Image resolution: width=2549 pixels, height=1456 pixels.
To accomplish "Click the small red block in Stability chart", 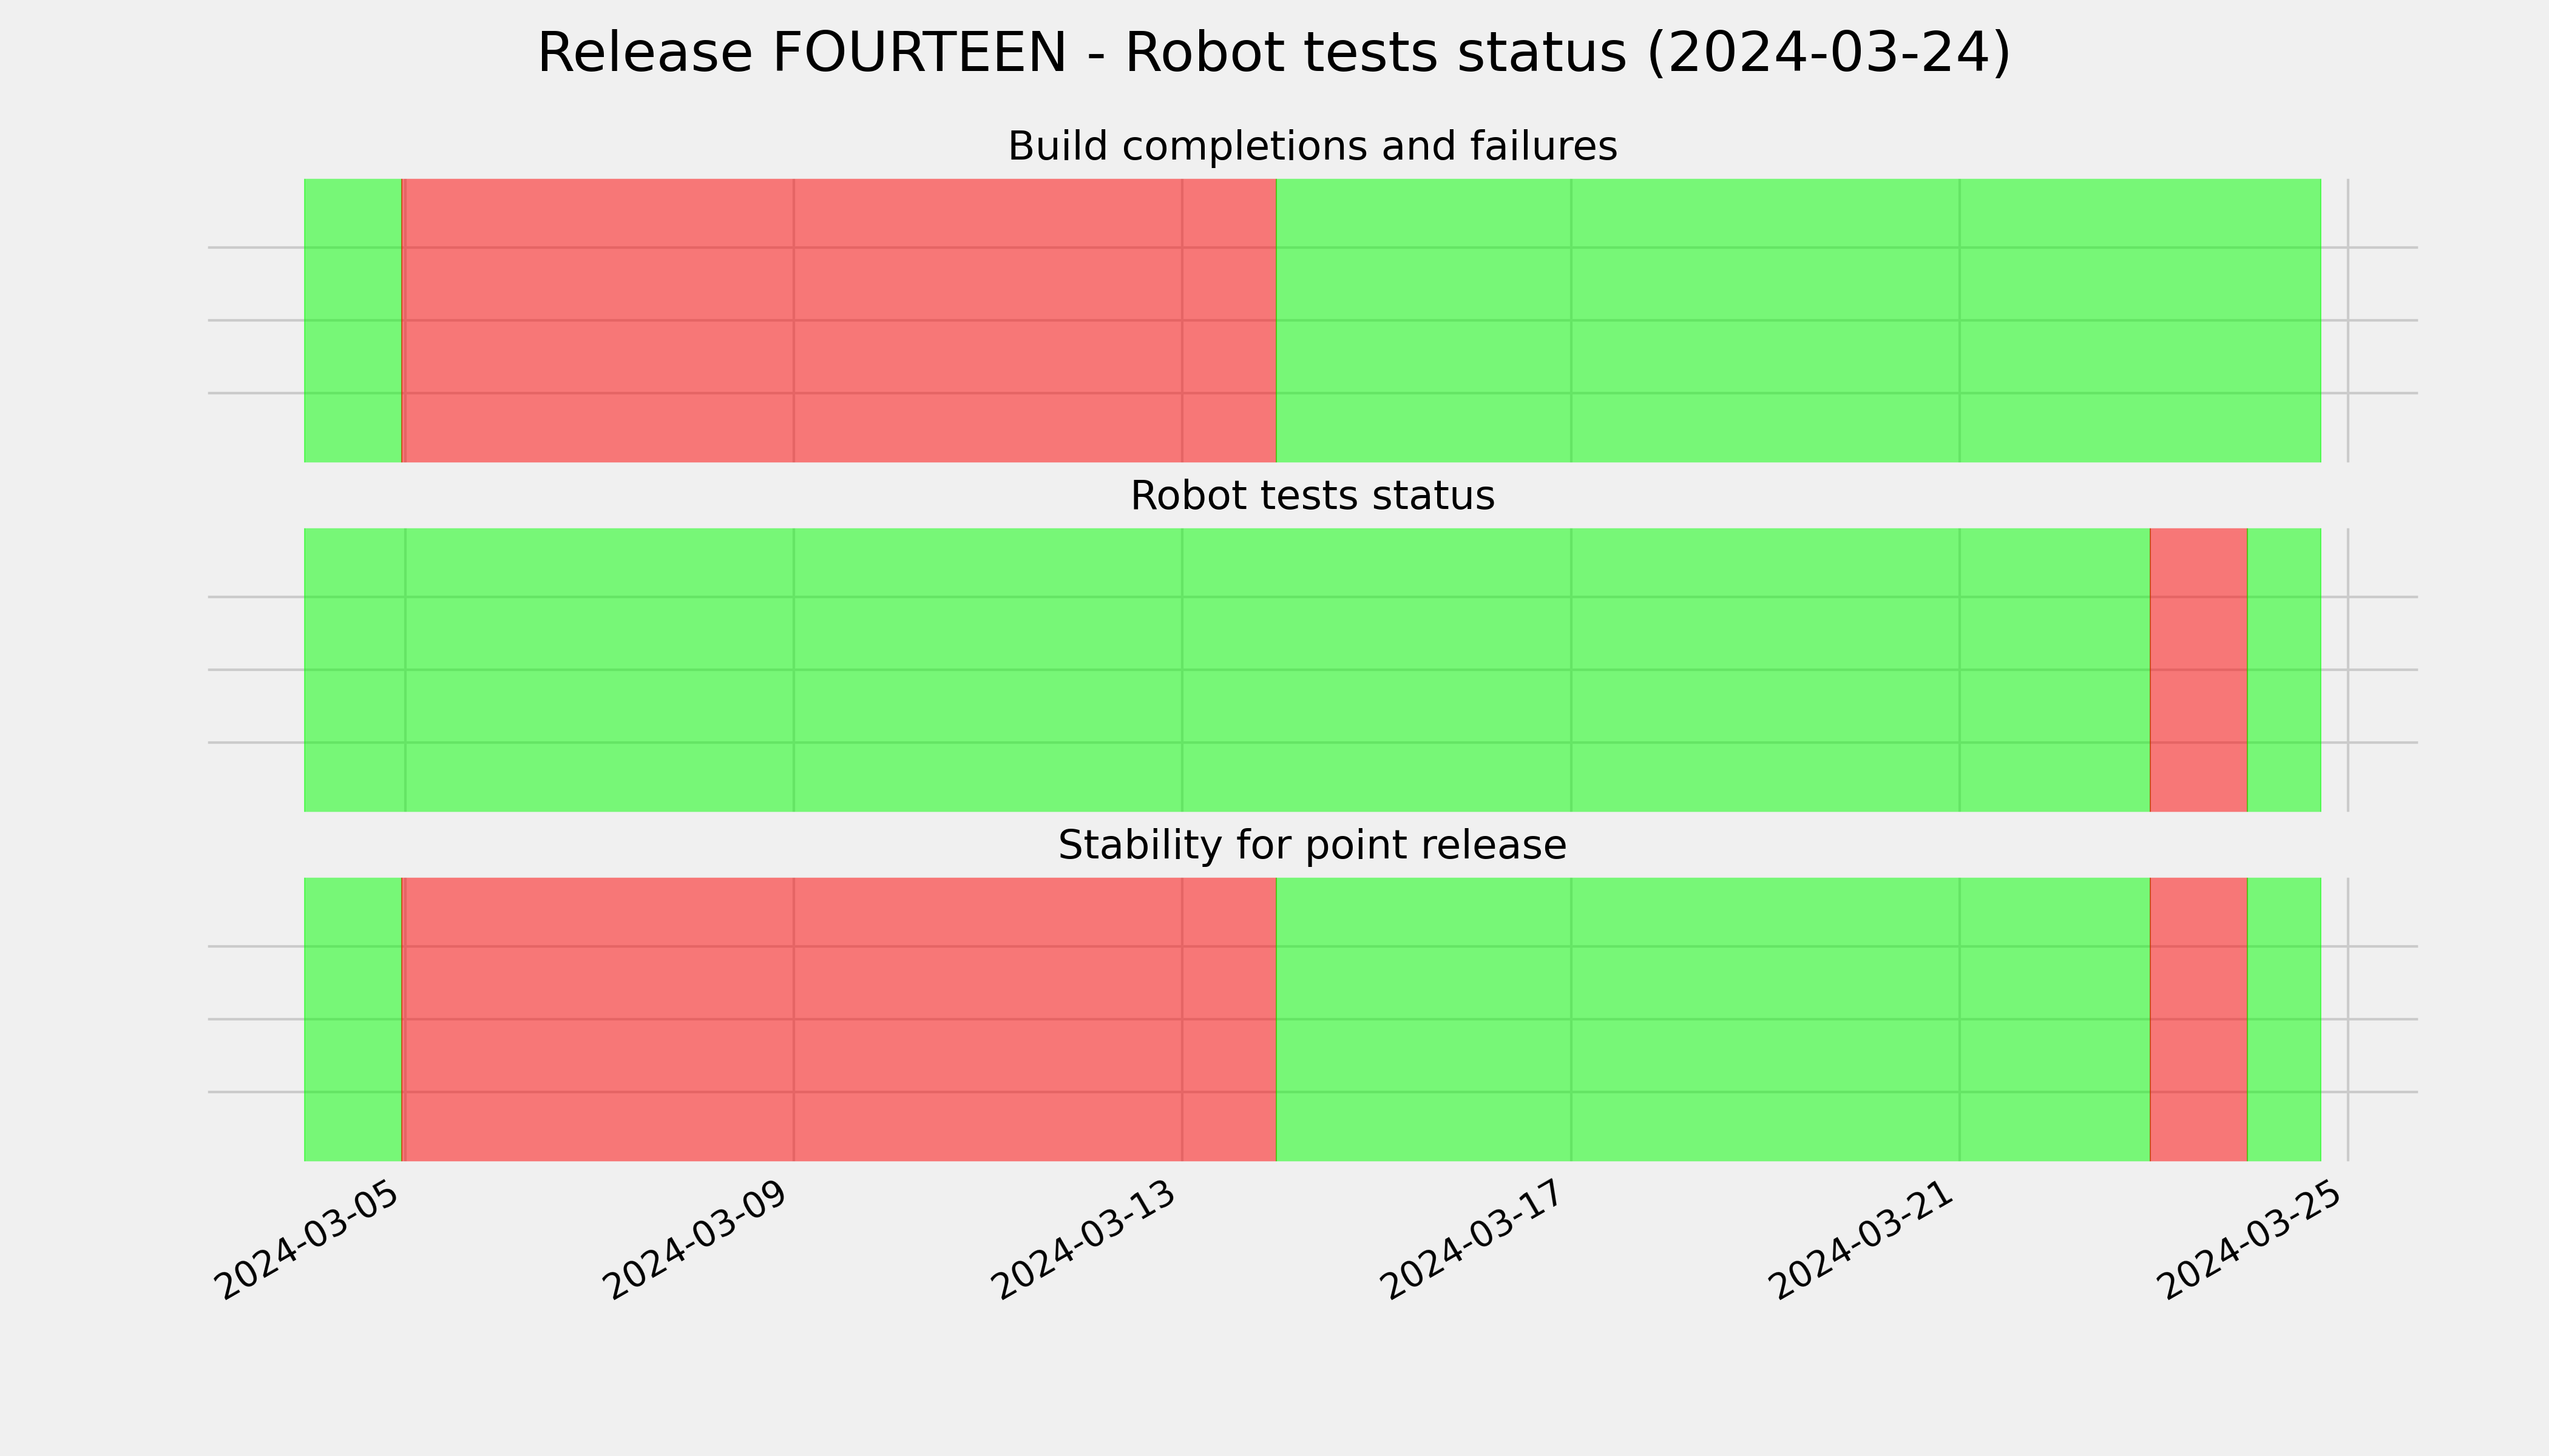I will (2199, 1019).
